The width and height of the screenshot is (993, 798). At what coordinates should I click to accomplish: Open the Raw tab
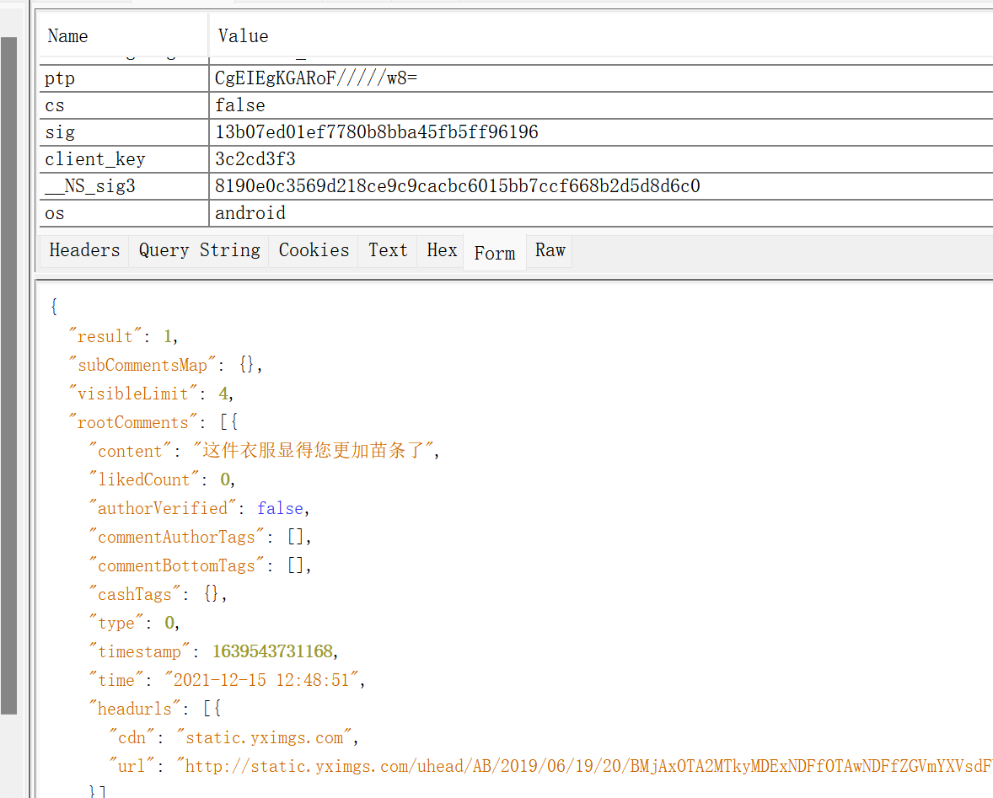(x=550, y=250)
